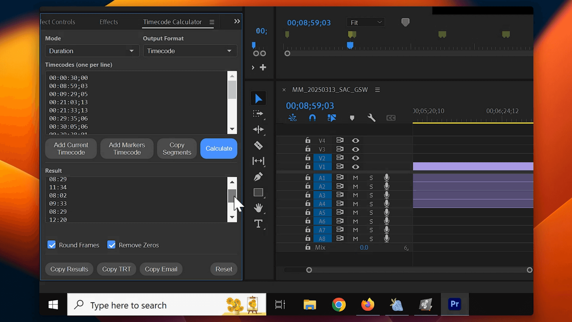Select the Type tool
The height and width of the screenshot is (322, 572).
click(258, 224)
